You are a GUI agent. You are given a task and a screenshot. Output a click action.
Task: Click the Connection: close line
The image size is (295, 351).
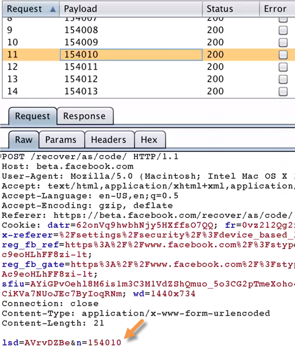click(x=50, y=303)
